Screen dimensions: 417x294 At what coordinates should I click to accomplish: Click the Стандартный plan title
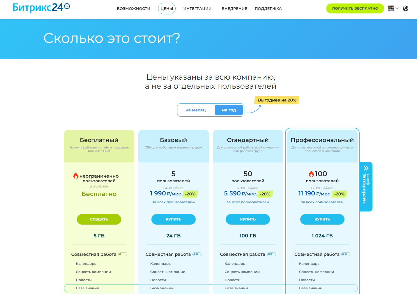point(248,140)
